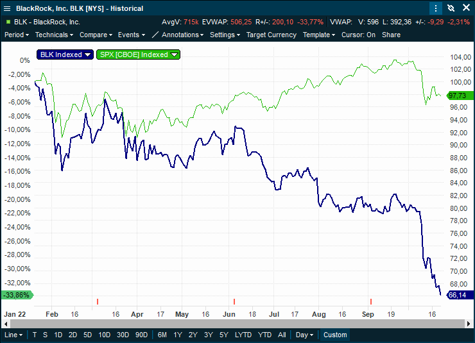
Task: Toggle Cursor: On setting
Action: point(358,35)
